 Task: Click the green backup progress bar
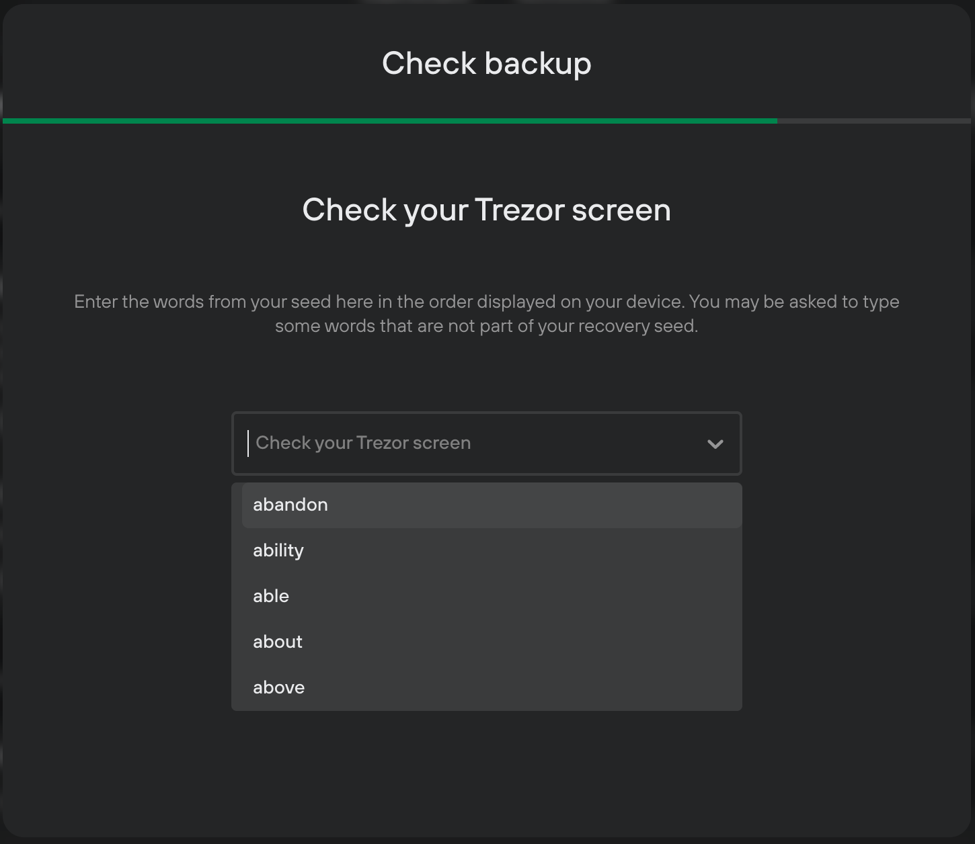[390, 121]
